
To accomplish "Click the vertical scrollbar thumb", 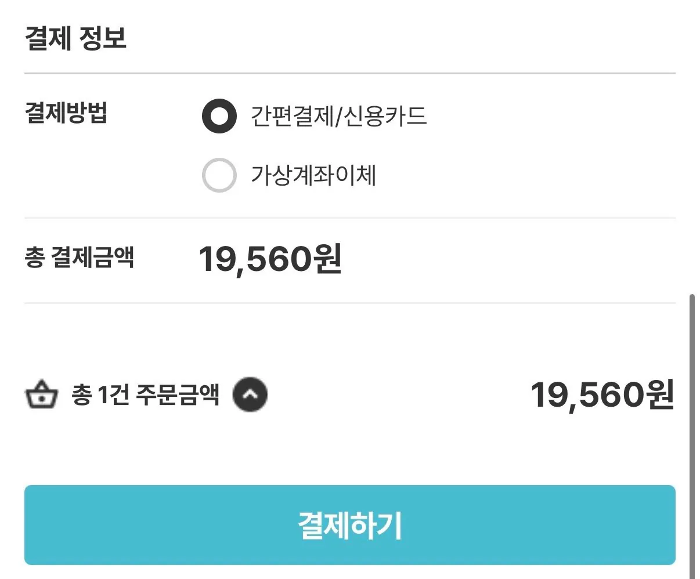I will tap(692, 435).
